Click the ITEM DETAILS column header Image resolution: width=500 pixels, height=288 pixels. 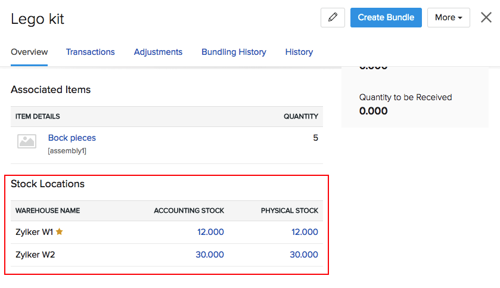pyautogui.click(x=38, y=116)
